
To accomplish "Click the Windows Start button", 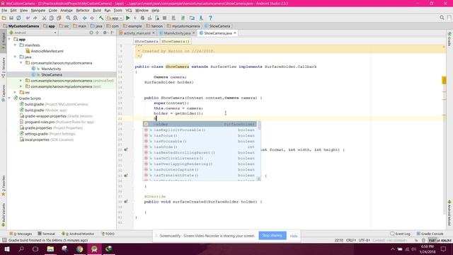I will click(7, 249).
